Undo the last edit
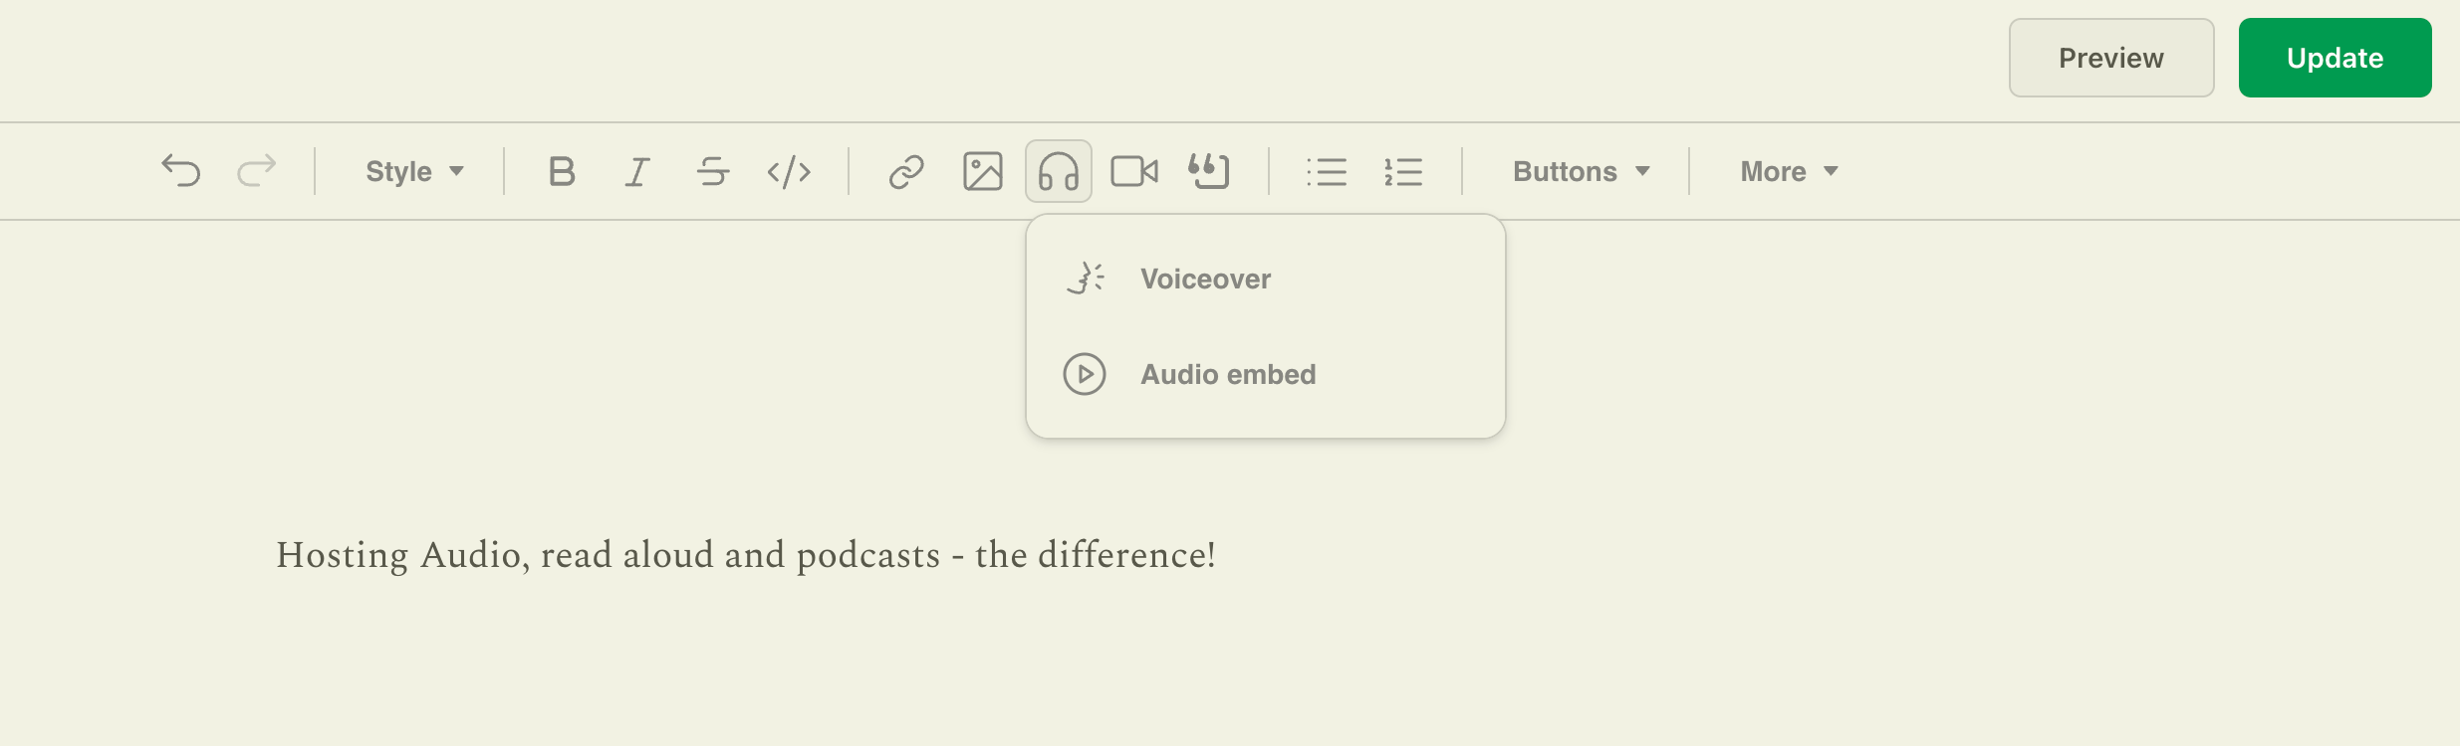 181,171
